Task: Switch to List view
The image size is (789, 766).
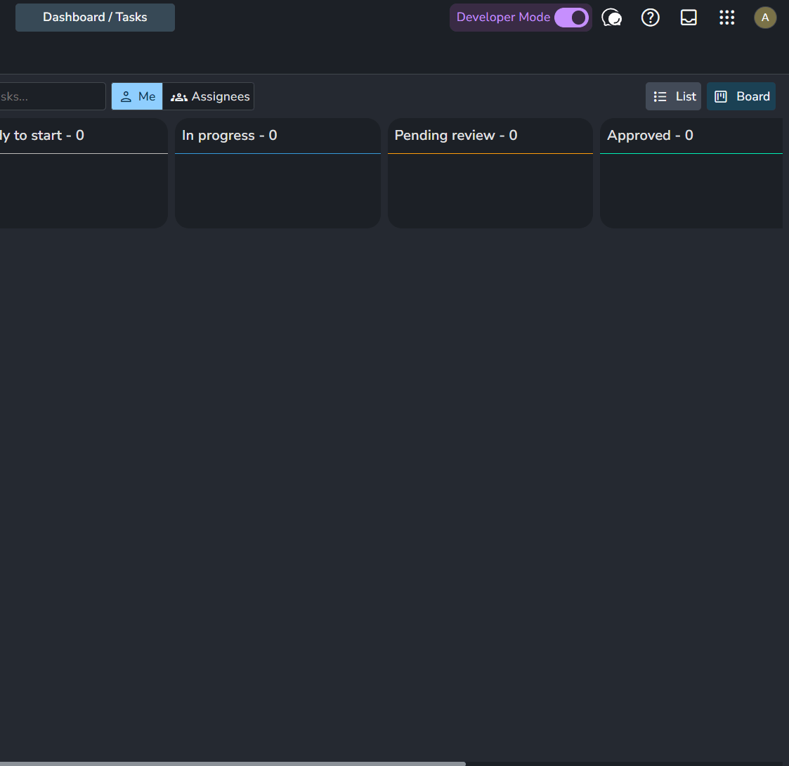Action: [x=673, y=96]
